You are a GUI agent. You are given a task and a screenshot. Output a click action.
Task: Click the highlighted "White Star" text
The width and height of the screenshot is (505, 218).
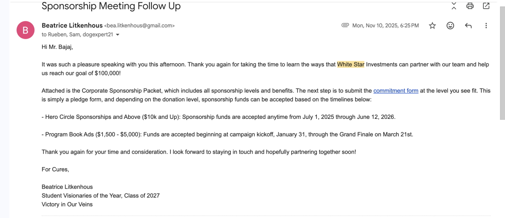point(350,64)
